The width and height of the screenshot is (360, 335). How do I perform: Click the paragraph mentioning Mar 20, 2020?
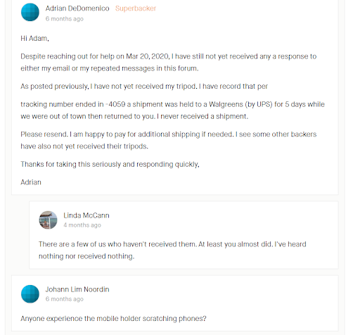coord(169,63)
